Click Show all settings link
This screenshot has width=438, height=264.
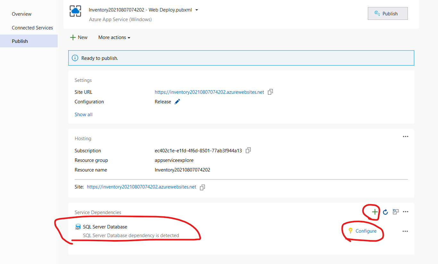point(84,115)
